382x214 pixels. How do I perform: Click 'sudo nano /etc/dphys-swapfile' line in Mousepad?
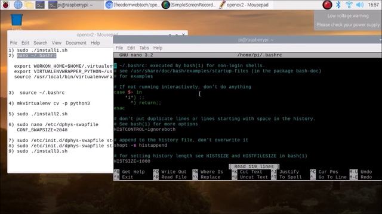[57, 124]
